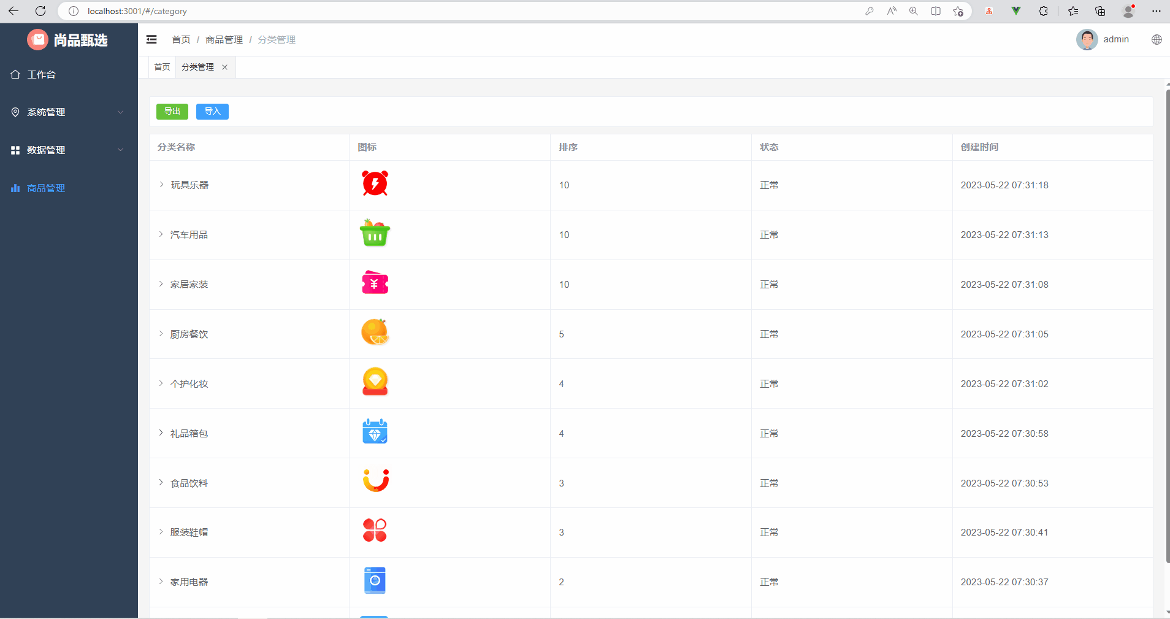Select 商品管理 in the sidebar
Image resolution: width=1170 pixels, height=619 pixels.
pyautogui.click(x=69, y=188)
